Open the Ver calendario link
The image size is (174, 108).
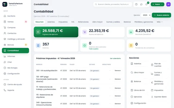[115, 58]
